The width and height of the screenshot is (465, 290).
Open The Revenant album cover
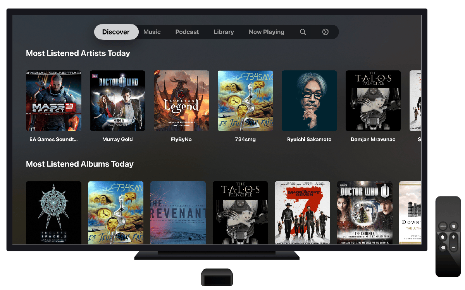coord(178,213)
